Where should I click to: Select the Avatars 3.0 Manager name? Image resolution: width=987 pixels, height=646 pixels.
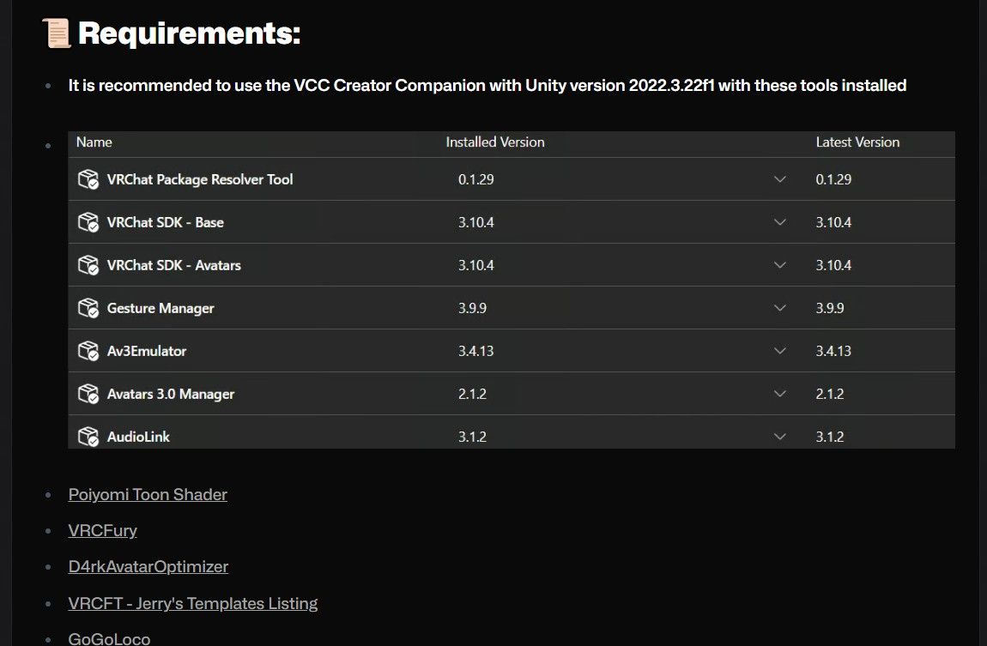(x=171, y=394)
